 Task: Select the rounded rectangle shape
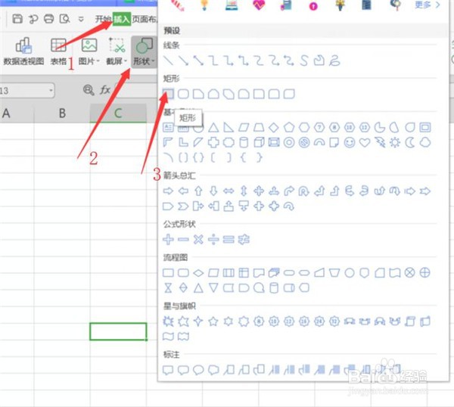pos(183,94)
